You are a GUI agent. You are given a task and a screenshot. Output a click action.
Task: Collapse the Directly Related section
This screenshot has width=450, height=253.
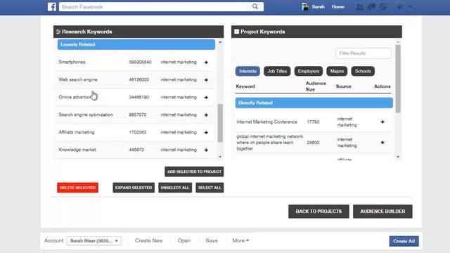pyautogui.click(x=314, y=103)
